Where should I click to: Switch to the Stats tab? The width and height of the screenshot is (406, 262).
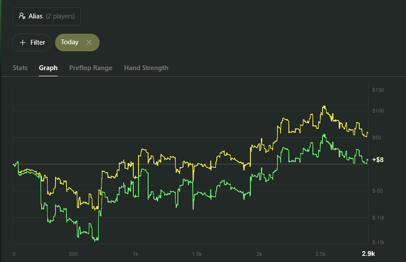click(x=20, y=68)
